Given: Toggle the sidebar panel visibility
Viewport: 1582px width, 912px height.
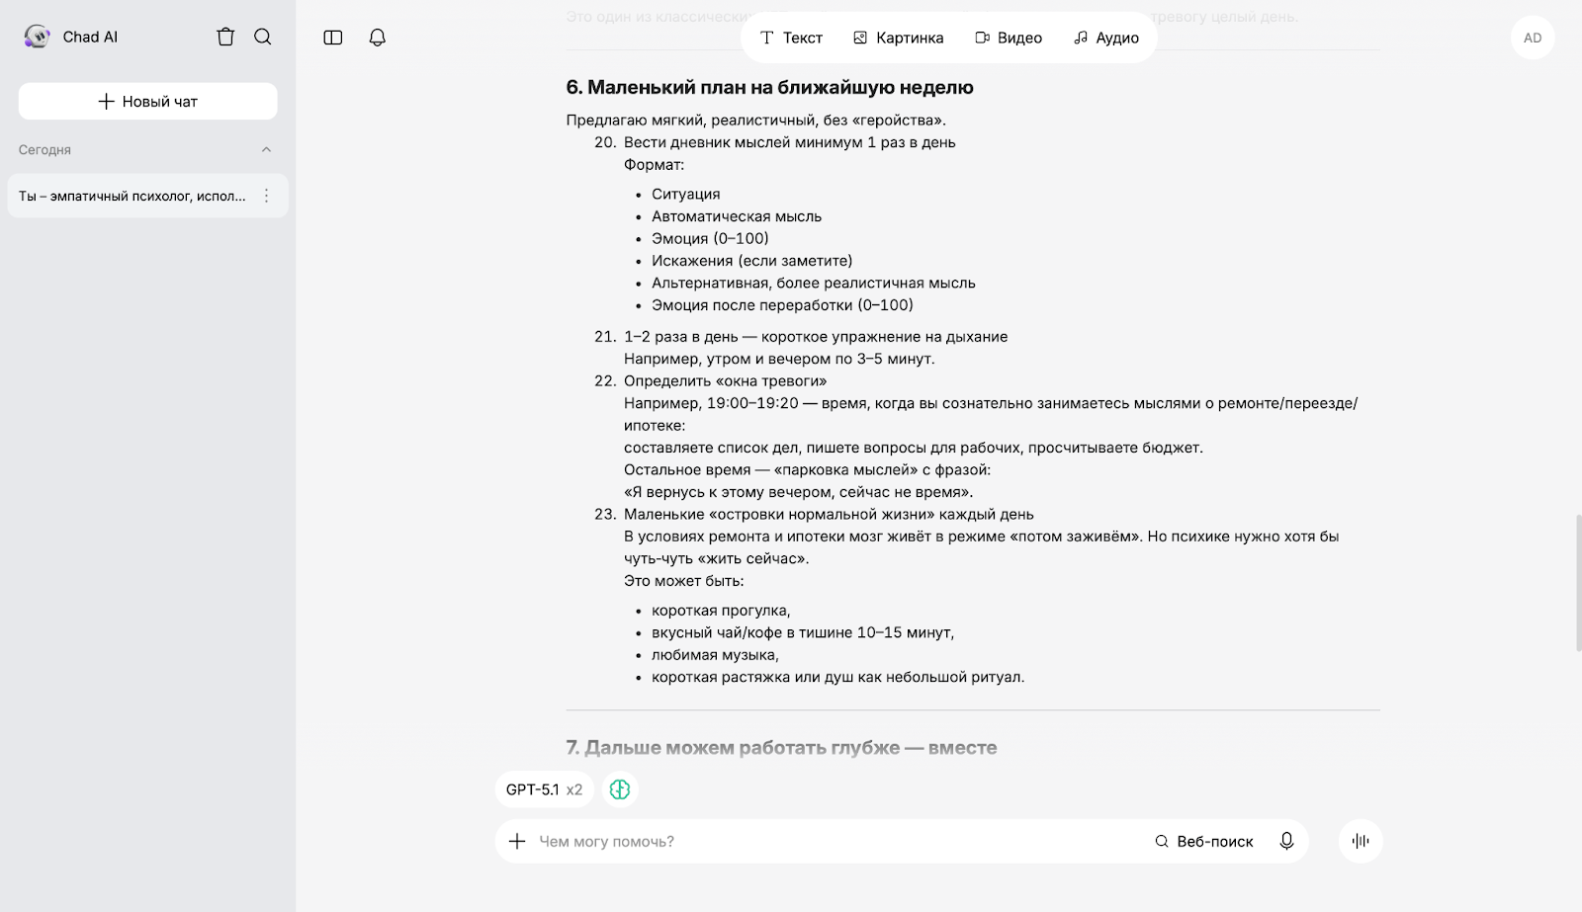Looking at the screenshot, I should click(x=333, y=38).
